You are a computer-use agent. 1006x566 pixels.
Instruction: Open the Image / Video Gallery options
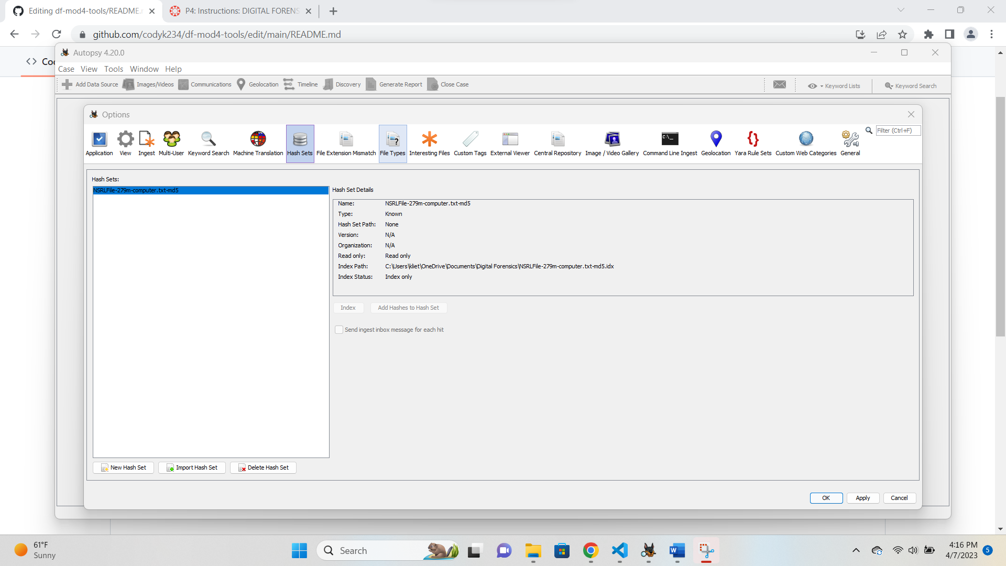point(612,143)
